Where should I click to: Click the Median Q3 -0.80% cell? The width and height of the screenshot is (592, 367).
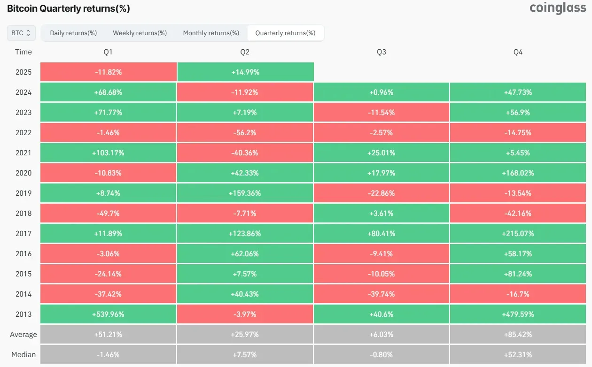coord(382,354)
